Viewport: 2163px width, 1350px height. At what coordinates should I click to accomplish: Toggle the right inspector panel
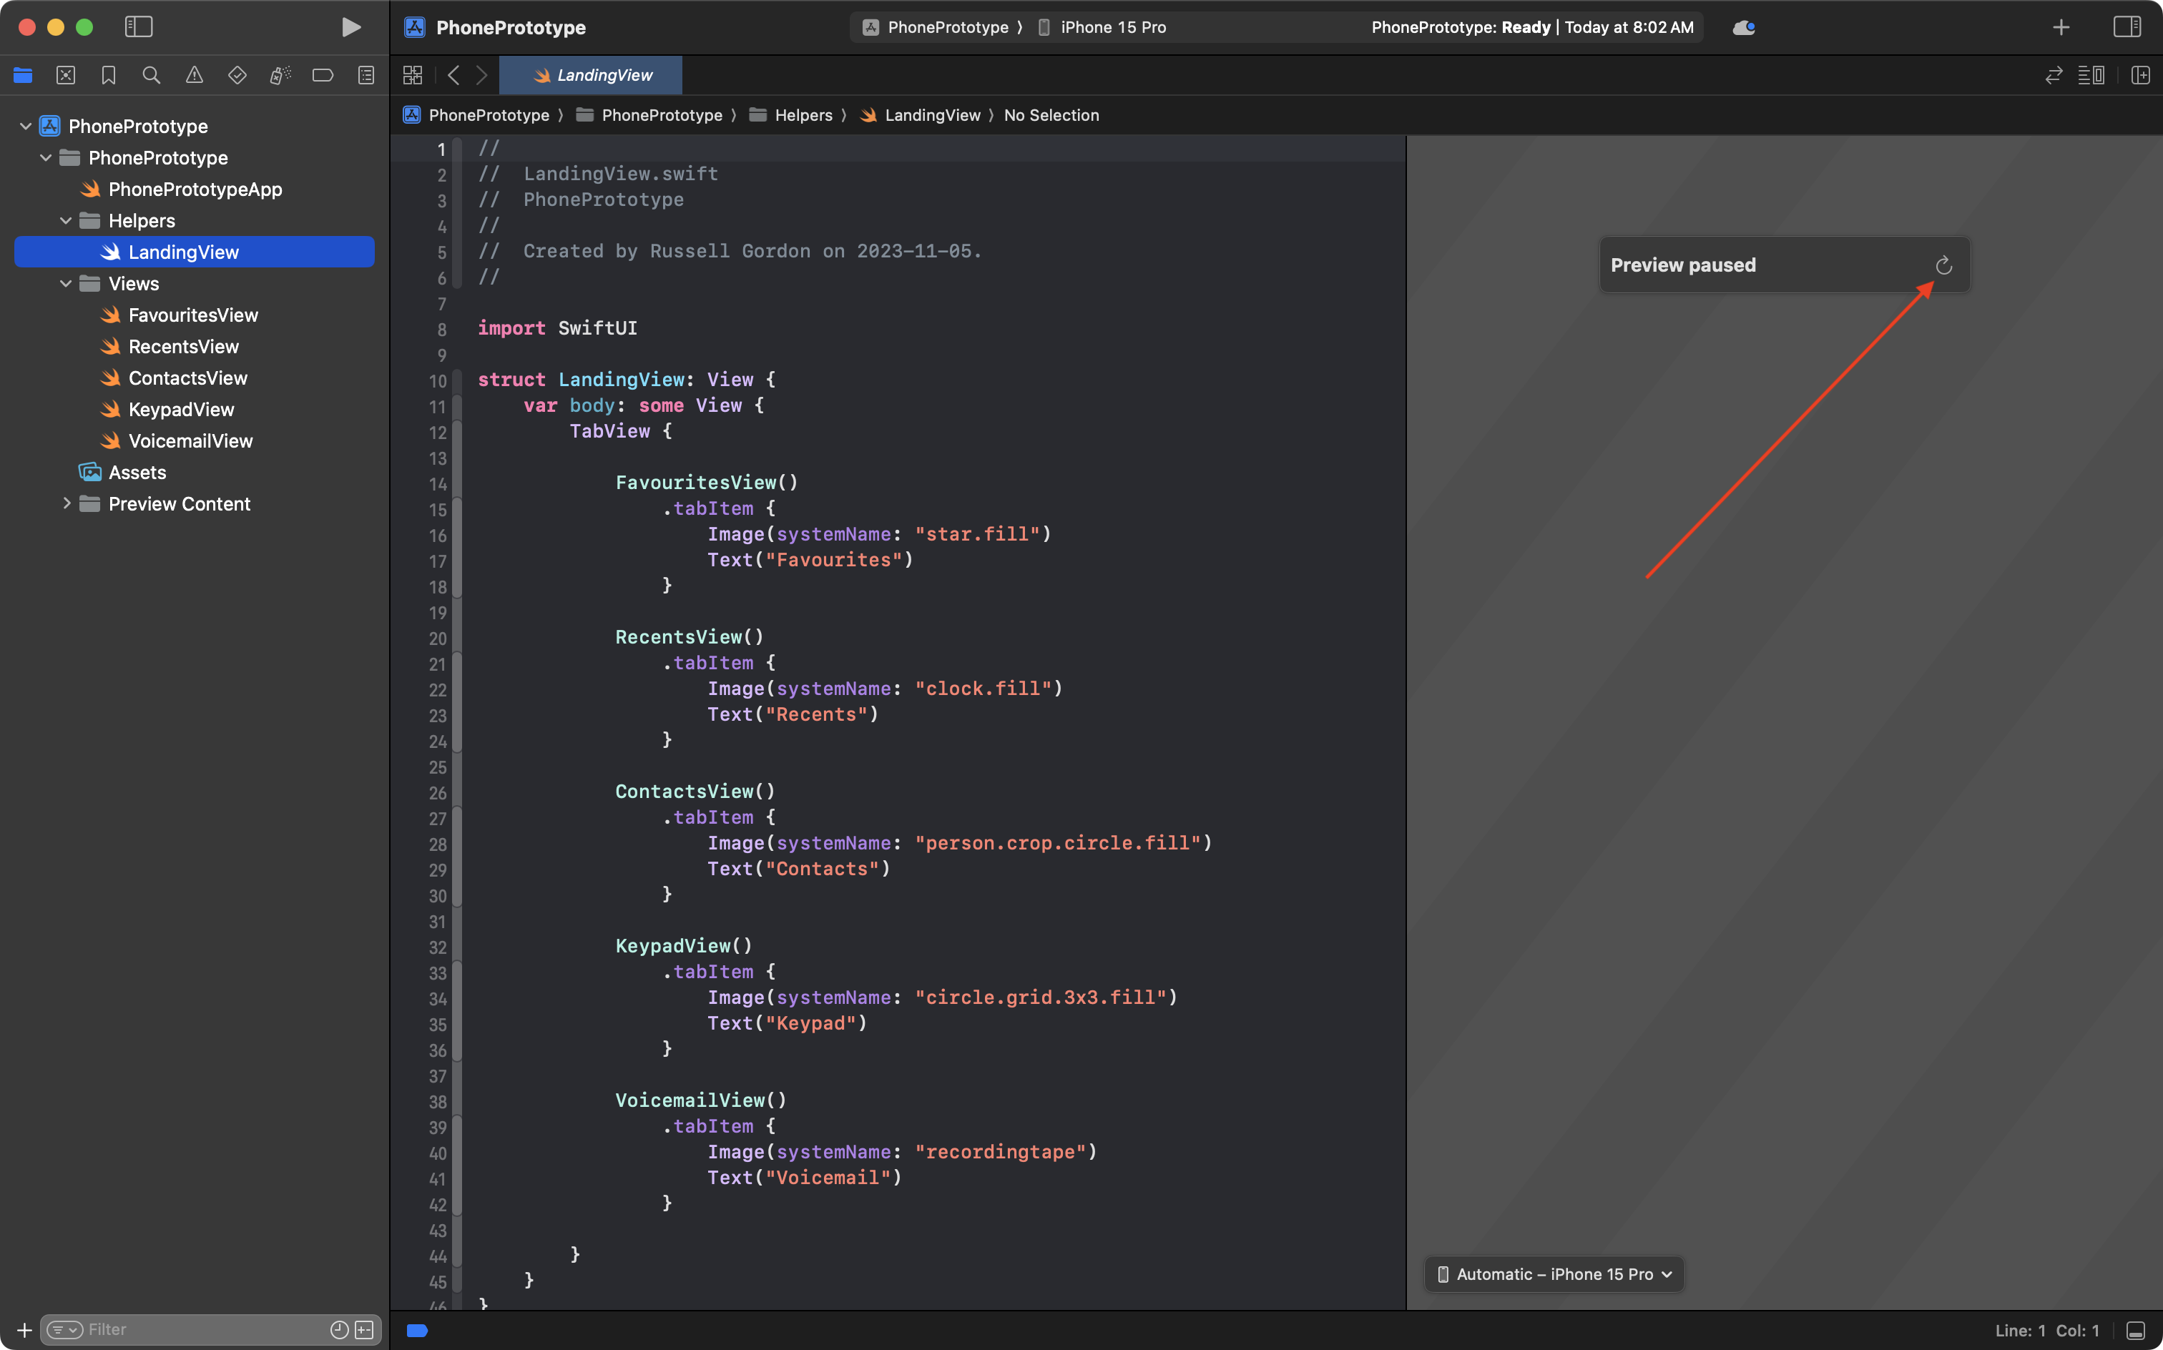pyautogui.click(x=2128, y=26)
